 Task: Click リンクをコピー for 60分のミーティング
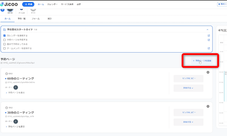(x=188, y=78)
